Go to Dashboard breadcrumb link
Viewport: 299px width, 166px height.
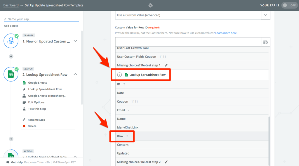[11, 5]
